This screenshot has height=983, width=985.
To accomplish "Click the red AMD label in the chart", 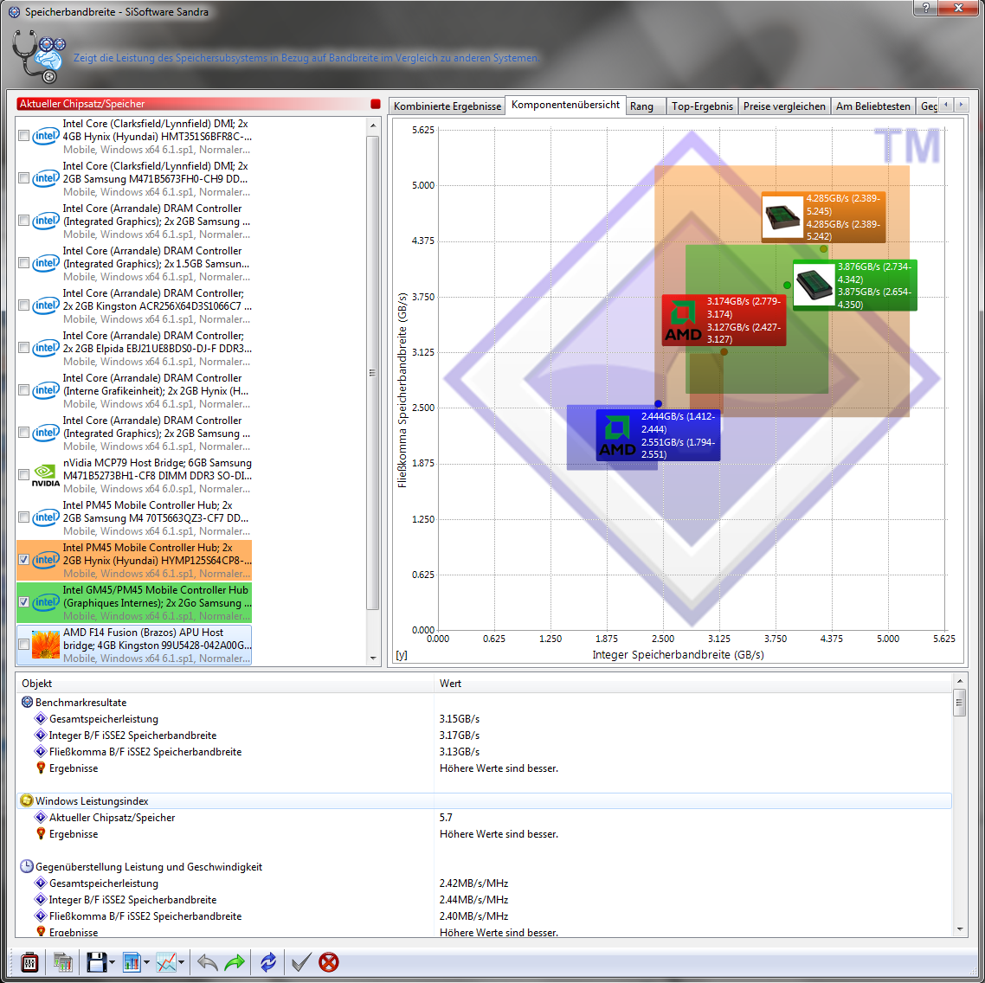I will [x=724, y=320].
